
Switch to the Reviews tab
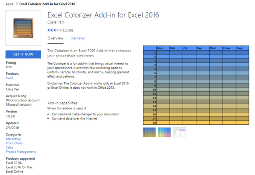(x=78, y=38)
